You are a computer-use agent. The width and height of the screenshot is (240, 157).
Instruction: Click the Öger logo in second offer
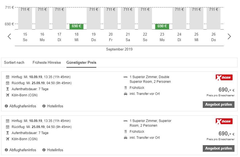tap(224, 121)
